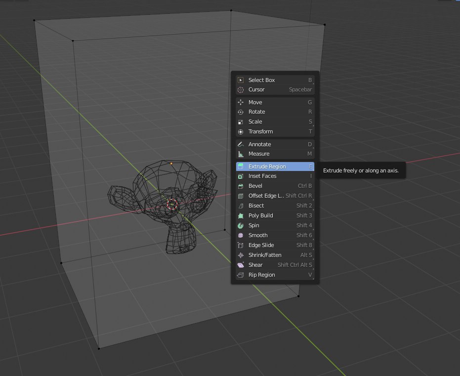Viewport: 460px width, 376px height.
Task: Click the Bevel tool icon
Action: pyautogui.click(x=241, y=186)
